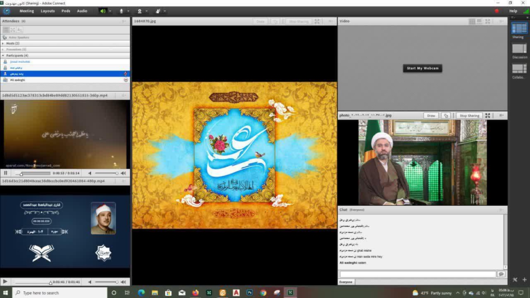Click pointer icon in 1684870.jpg pod
This screenshot has width=530, height=298.
275,21
